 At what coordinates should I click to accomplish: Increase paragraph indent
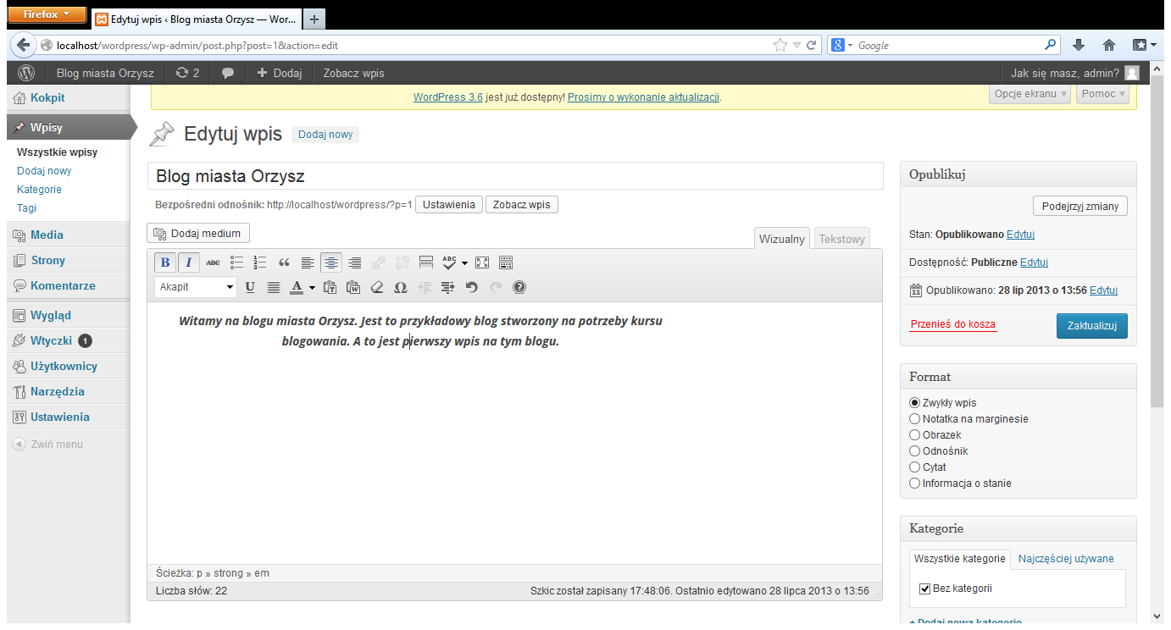(x=448, y=287)
